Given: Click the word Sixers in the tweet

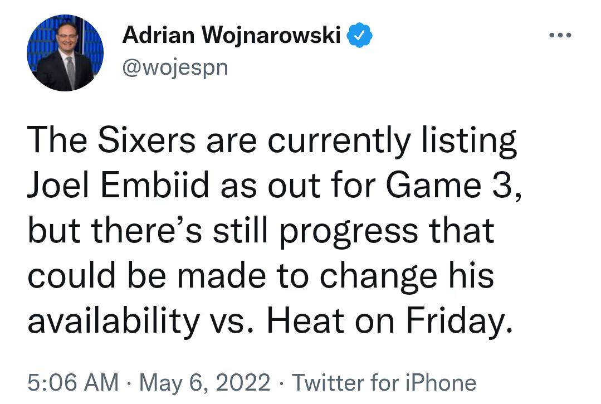Looking at the screenshot, I should 147,139.
